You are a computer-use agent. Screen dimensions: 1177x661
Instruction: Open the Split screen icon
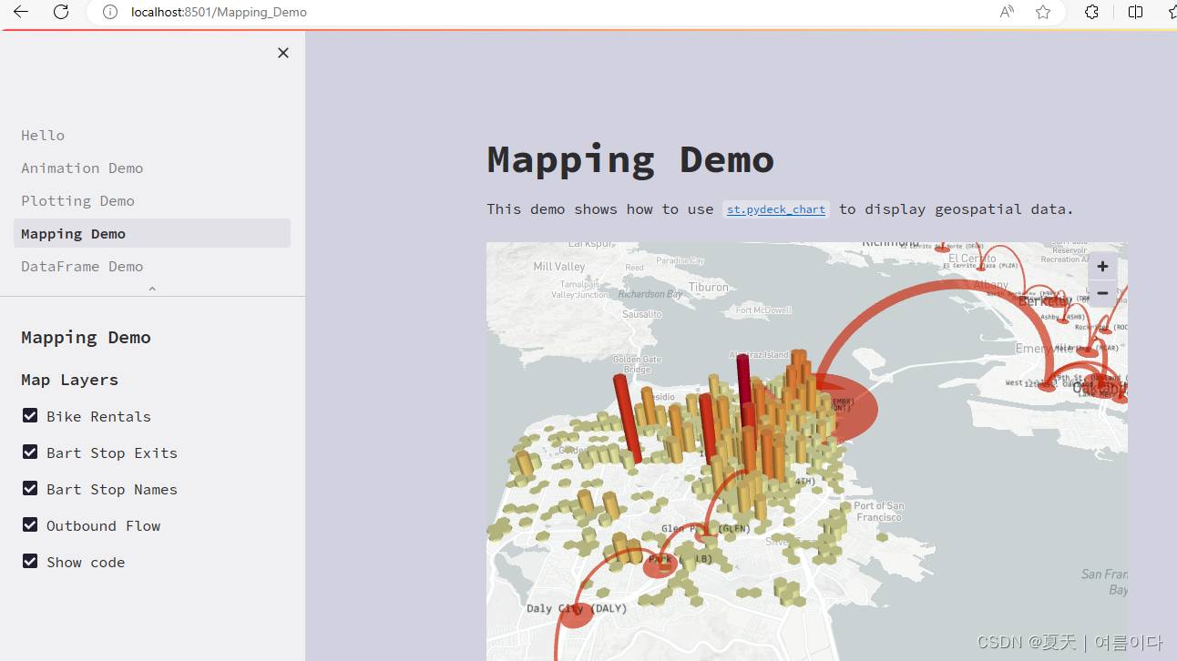1135,12
